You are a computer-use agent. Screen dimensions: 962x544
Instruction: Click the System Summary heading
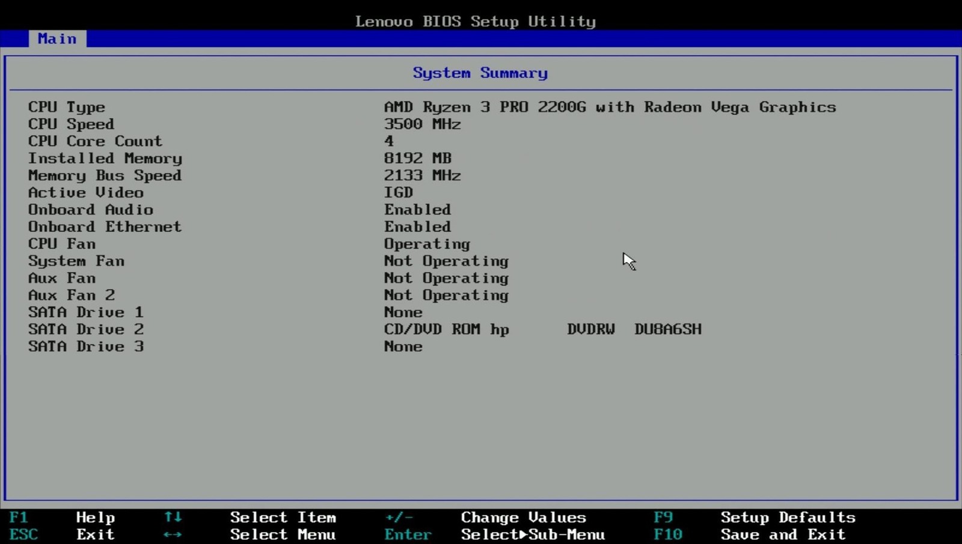(480, 73)
